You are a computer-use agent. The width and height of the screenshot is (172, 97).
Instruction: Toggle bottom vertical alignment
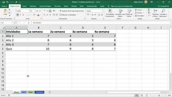50,11
